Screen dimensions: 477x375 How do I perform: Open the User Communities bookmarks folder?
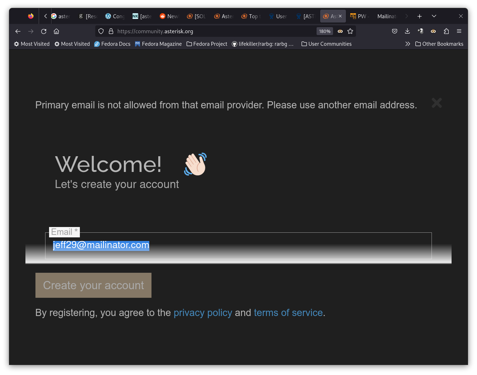pyautogui.click(x=327, y=44)
